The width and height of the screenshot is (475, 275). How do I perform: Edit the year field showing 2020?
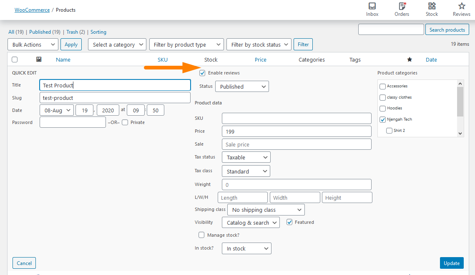coord(108,110)
